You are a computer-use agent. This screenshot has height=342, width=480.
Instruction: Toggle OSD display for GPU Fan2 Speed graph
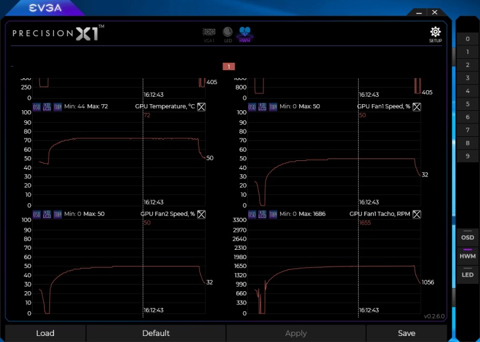pyautogui.click(x=37, y=214)
